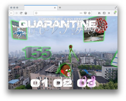Bookmark this page with the star
This screenshot has width=126, height=101.
(x=89, y=13)
